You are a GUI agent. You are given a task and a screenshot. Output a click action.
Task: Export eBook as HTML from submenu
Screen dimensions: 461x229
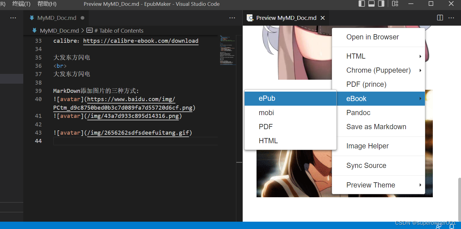click(x=290, y=141)
